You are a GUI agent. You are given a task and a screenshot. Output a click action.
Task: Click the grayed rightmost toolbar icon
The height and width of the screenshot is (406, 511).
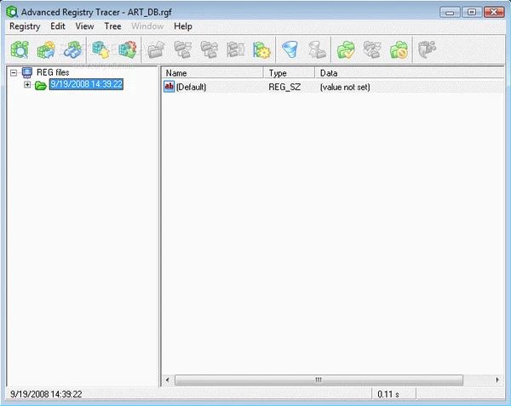(x=427, y=50)
